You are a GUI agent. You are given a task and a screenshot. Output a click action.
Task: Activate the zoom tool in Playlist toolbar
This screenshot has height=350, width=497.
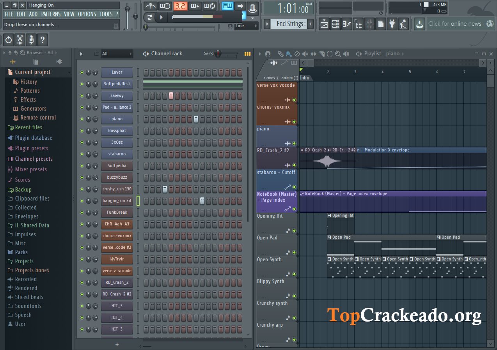click(338, 54)
